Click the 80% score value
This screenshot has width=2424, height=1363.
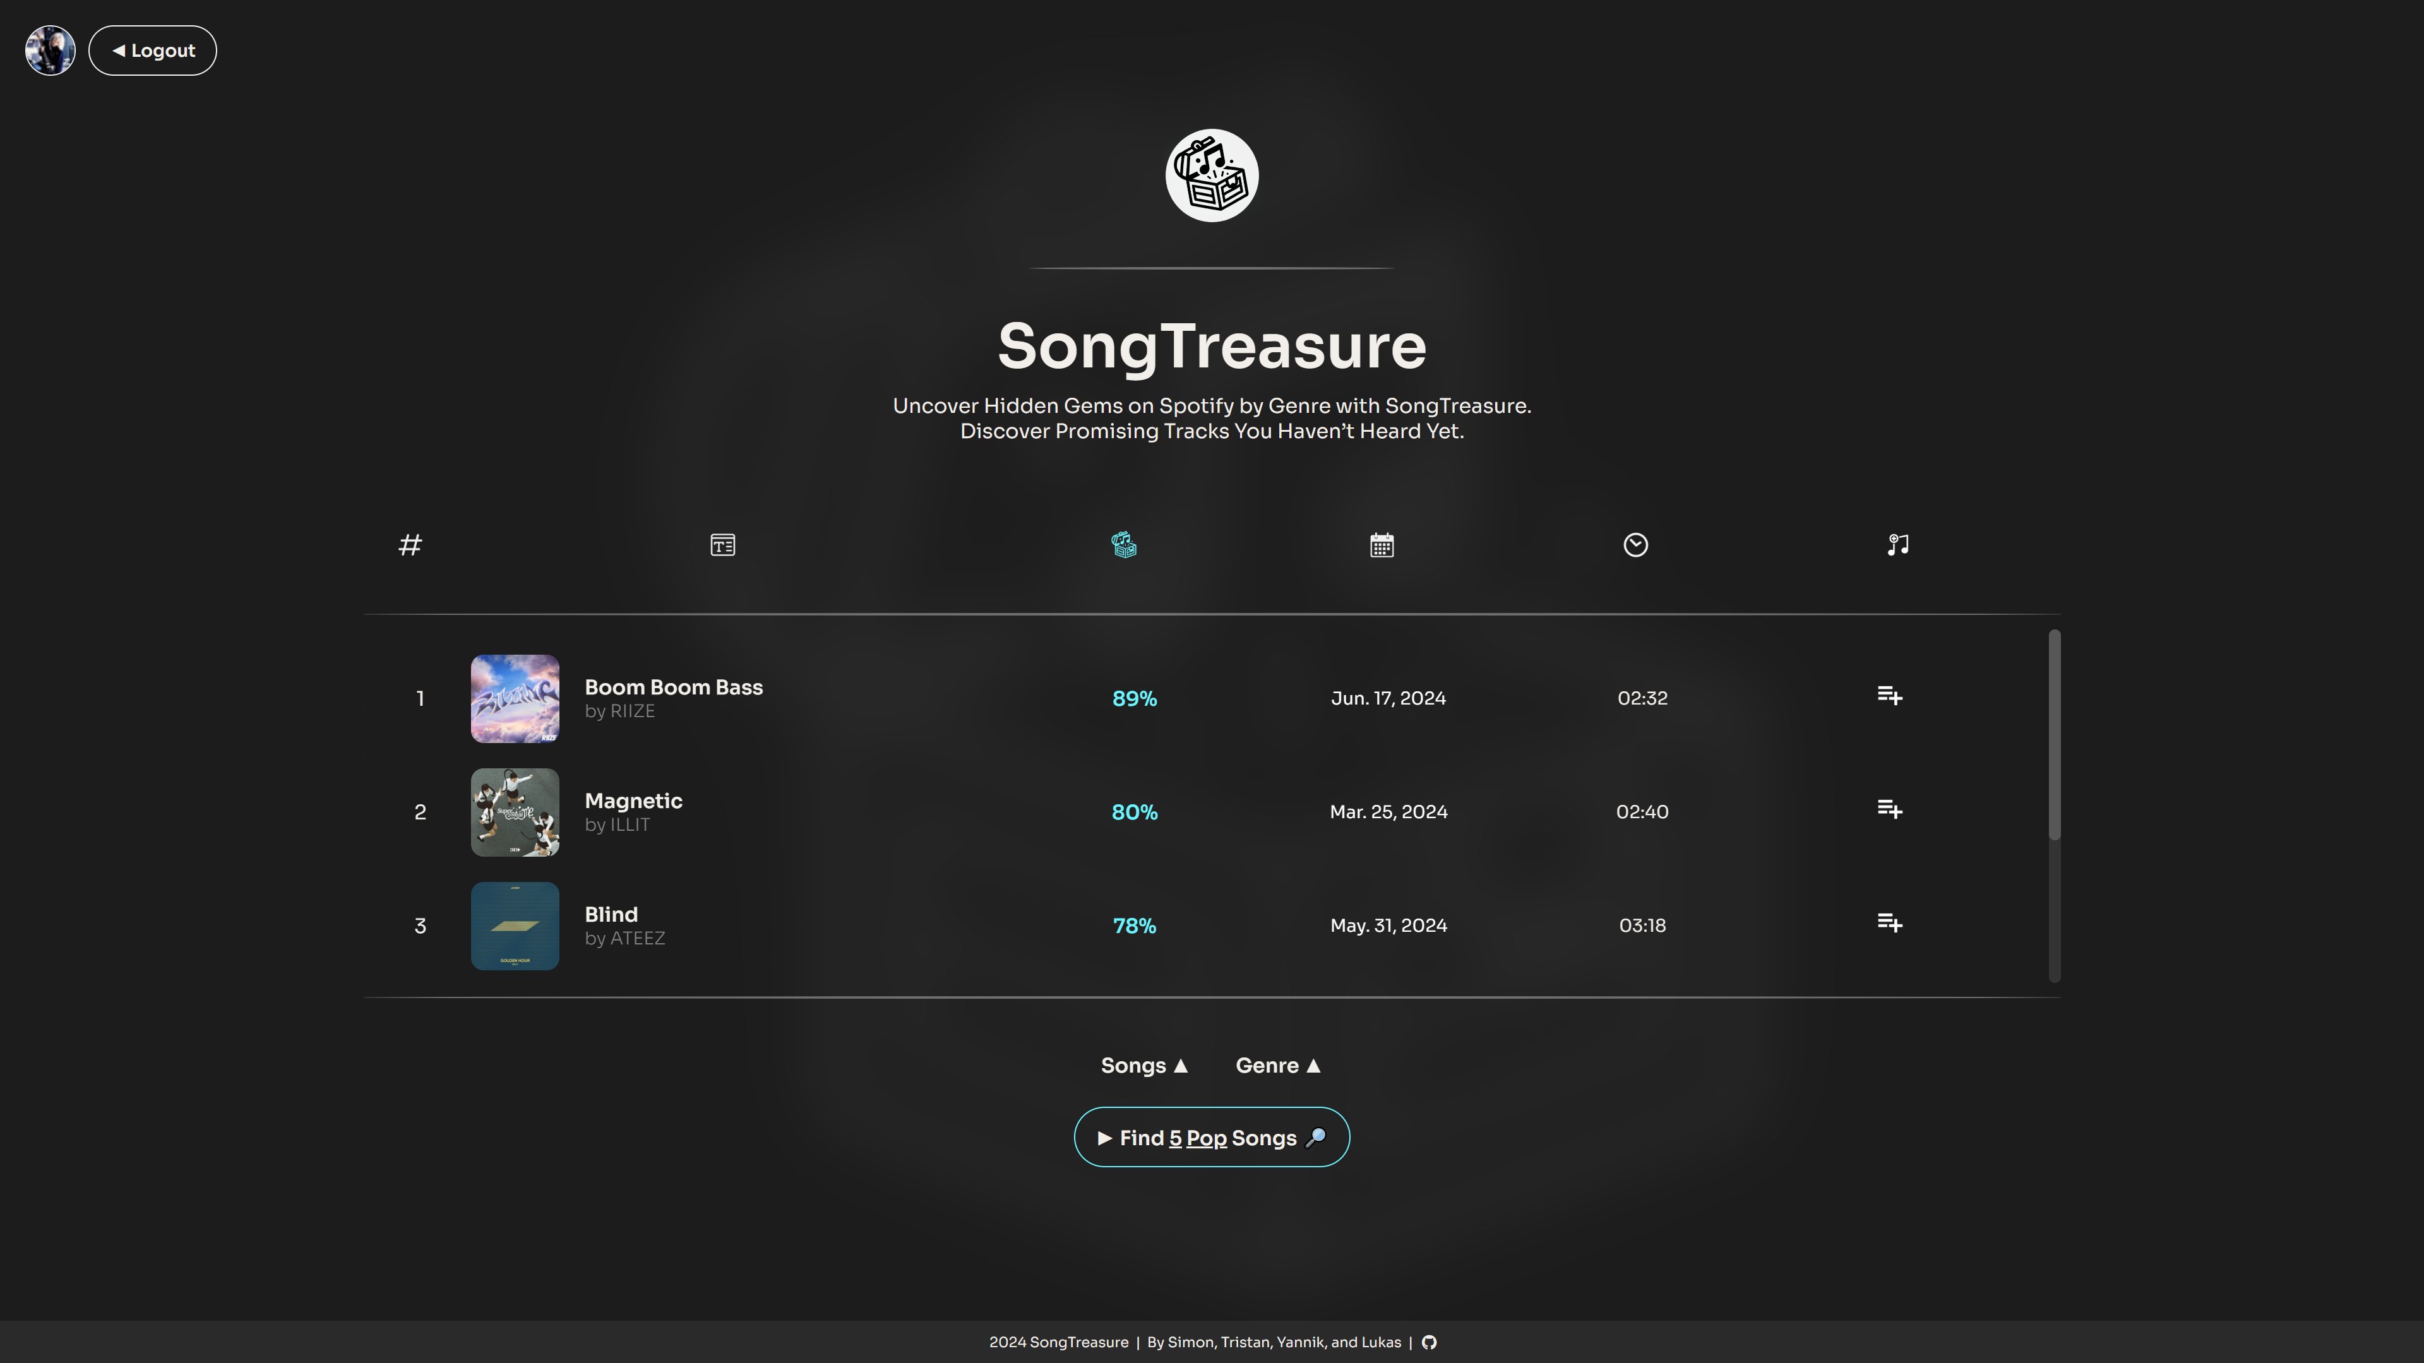tap(1134, 812)
